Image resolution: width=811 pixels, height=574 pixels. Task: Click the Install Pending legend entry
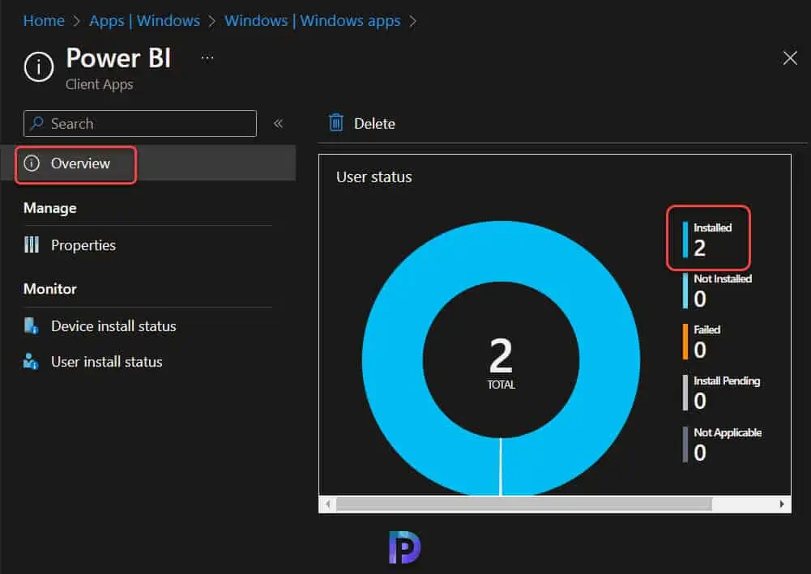[x=722, y=393]
